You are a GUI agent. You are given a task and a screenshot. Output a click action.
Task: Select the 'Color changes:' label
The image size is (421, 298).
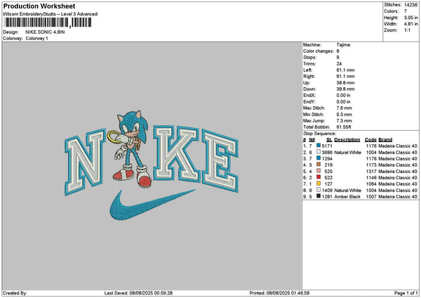[x=319, y=51]
